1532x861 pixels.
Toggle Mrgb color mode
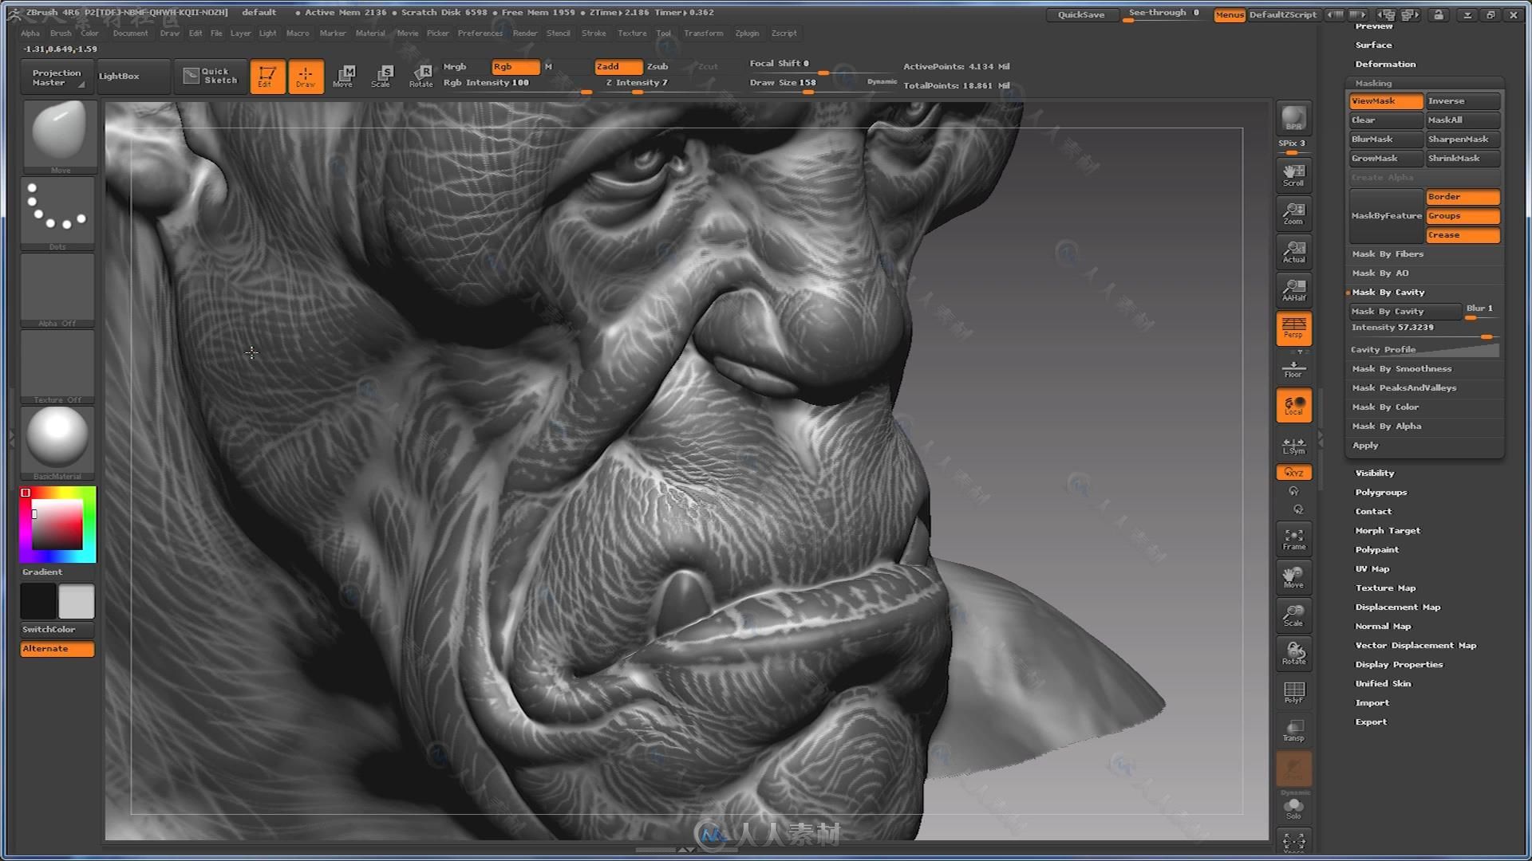click(456, 66)
